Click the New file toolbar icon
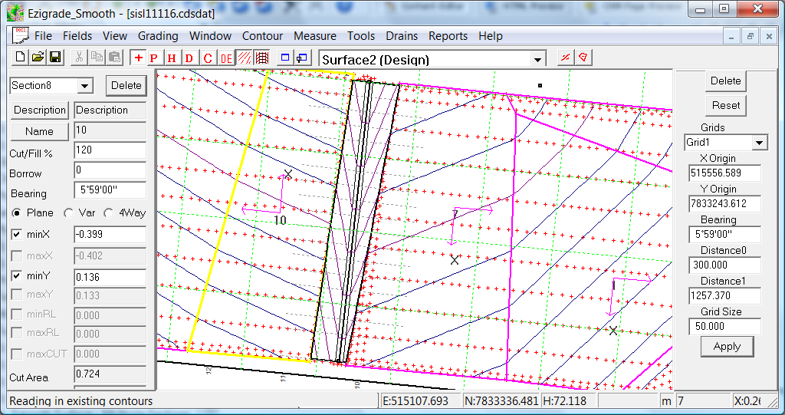The width and height of the screenshot is (785, 415). [21, 58]
